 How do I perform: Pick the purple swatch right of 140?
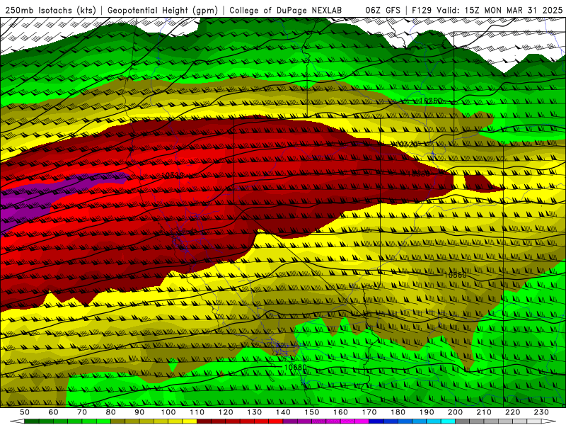pyautogui.click(x=290, y=421)
